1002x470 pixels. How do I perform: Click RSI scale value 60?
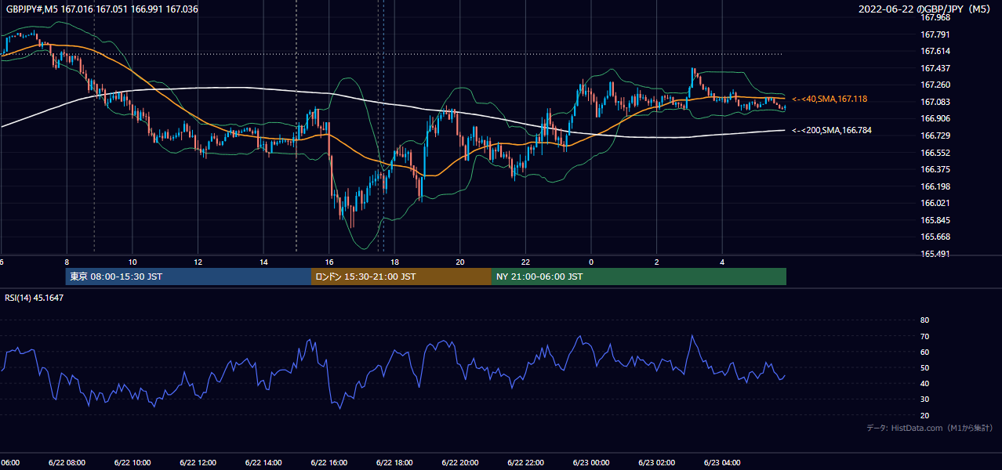click(x=924, y=352)
